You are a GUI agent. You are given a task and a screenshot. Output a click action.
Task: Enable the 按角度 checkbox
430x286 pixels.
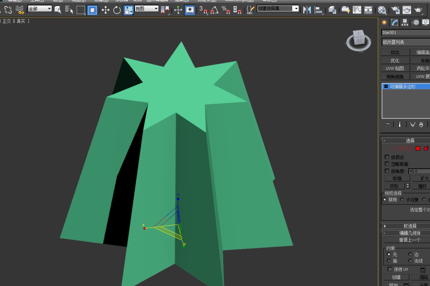tap(387, 171)
